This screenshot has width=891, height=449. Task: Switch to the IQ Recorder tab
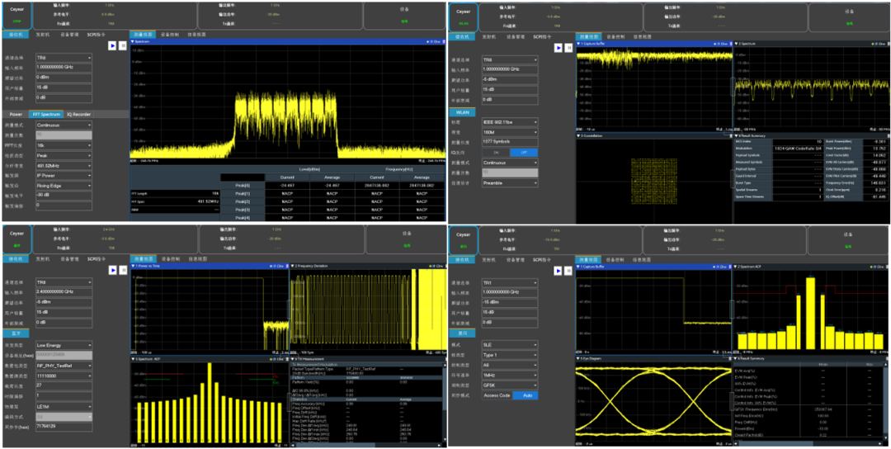(77, 114)
